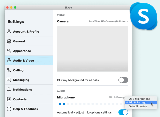
Task: Click the Calling phone icon
Action: click(x=9, y=70)
